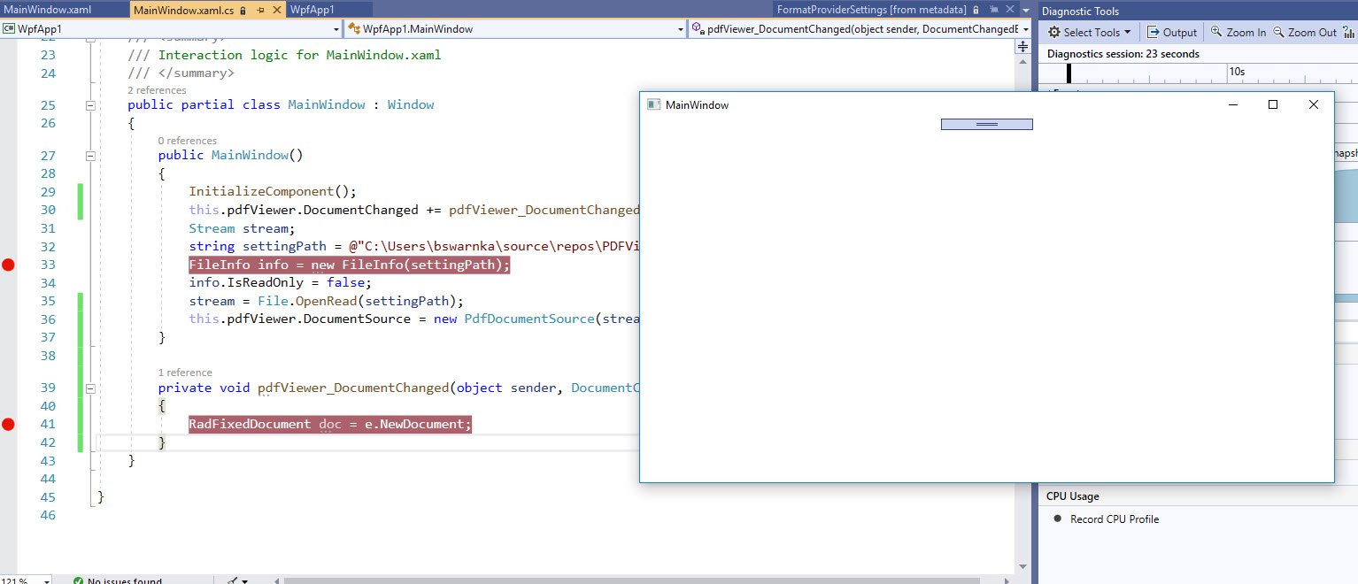Keep FormatProviderSettings tab open with pin icon

coord(993,10)
